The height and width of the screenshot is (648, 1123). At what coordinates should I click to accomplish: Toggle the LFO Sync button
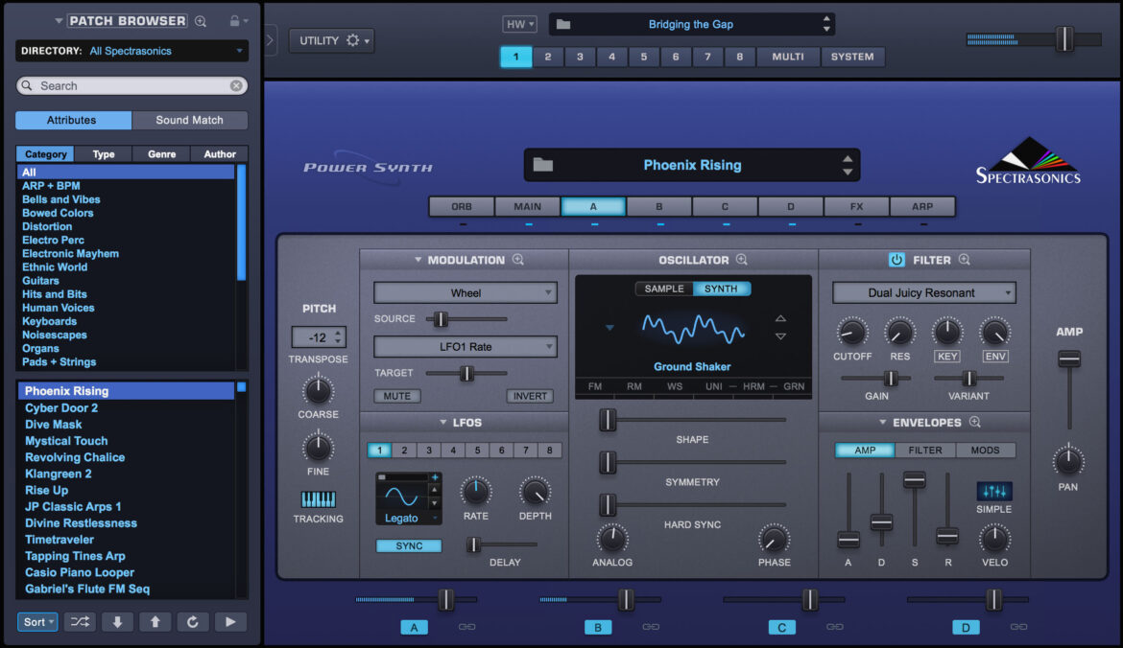click(409, 545)
